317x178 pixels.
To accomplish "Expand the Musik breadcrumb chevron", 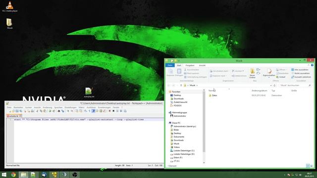I will 197,86.
